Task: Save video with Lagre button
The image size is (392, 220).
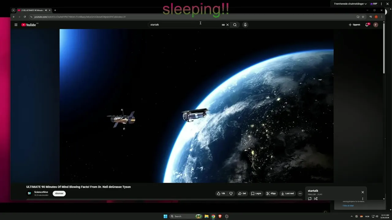Action: [x=256, y=193]
